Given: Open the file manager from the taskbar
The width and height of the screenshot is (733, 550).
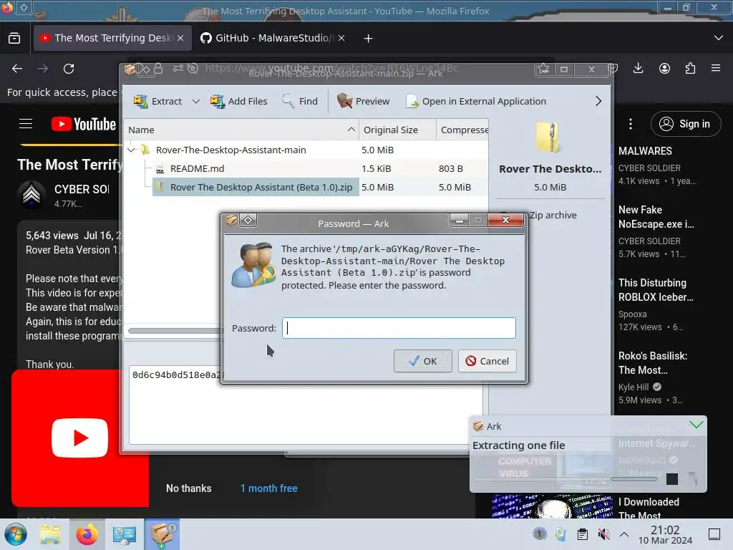Looking at the screenshot, I should tap(50, 534).
